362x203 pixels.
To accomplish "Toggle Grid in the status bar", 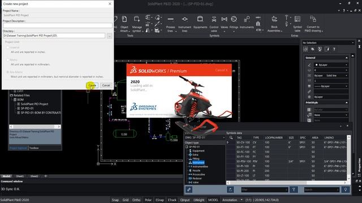I will 126,200.
